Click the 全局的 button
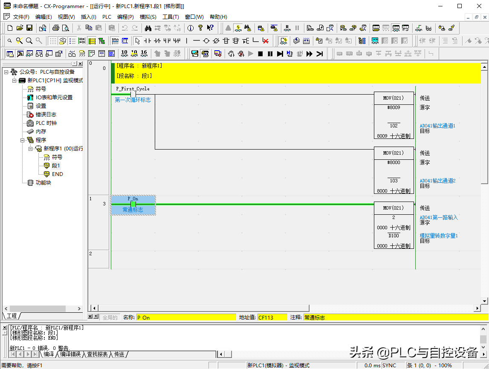This screenshot has width=489, height=369. click(110, 317)
